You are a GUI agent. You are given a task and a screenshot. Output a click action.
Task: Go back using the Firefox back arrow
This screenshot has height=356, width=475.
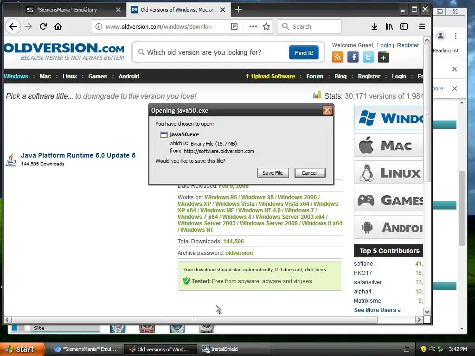click(x=13, y=26)
